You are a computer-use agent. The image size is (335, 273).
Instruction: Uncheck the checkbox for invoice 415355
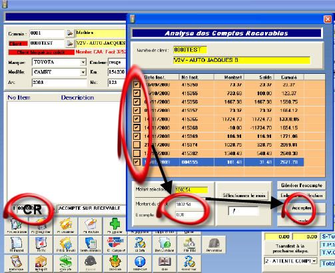tap(137, 93)
